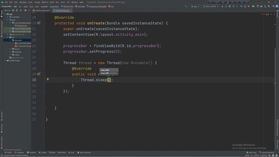This screenshot has height=157, width=279.
Task: Expand the mipmap folder
Action: (10, 52)
